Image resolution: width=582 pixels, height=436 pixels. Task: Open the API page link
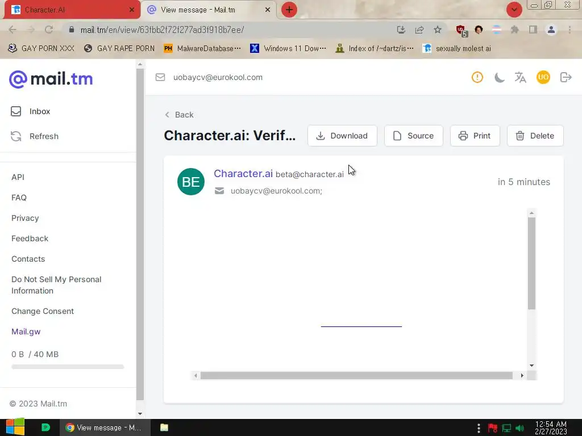tap(18, 177)
